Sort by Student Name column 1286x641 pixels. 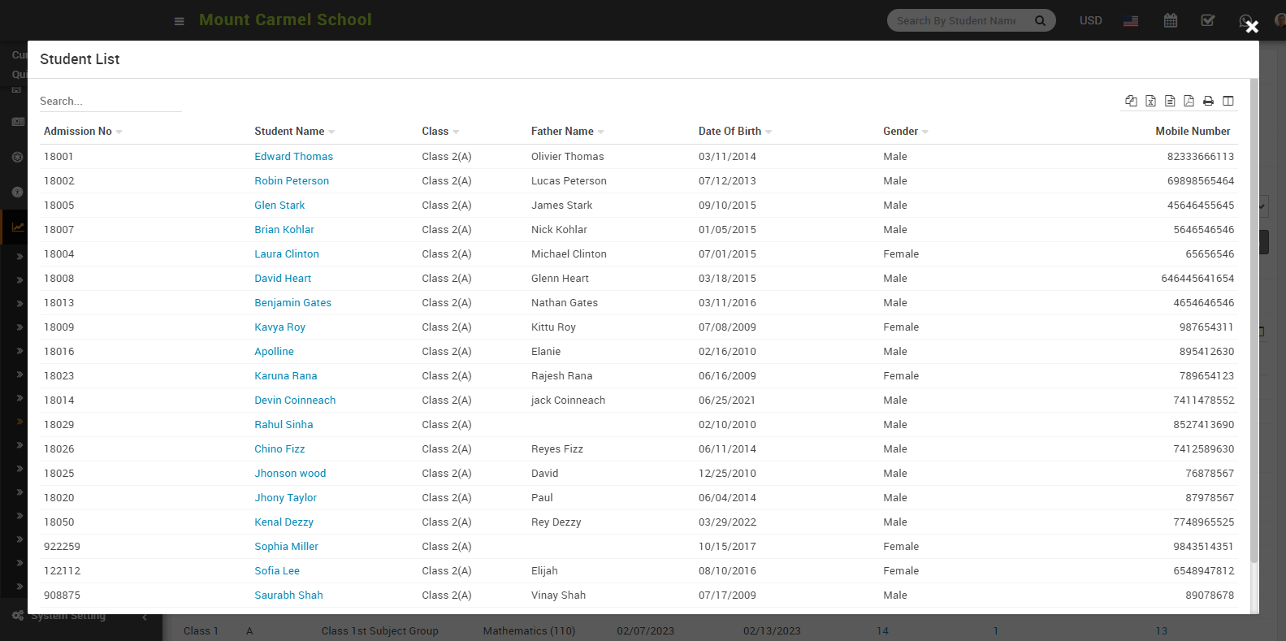click(289, 132)
